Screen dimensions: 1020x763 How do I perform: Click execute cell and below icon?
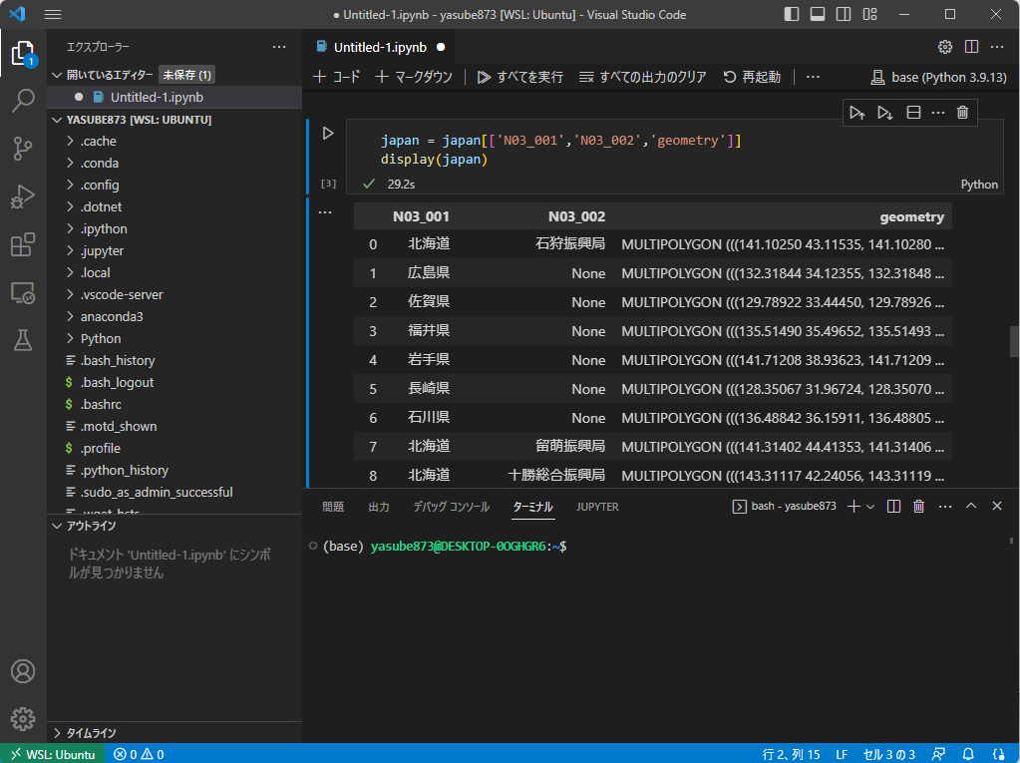pyautogui.click(x=884, y=113)
